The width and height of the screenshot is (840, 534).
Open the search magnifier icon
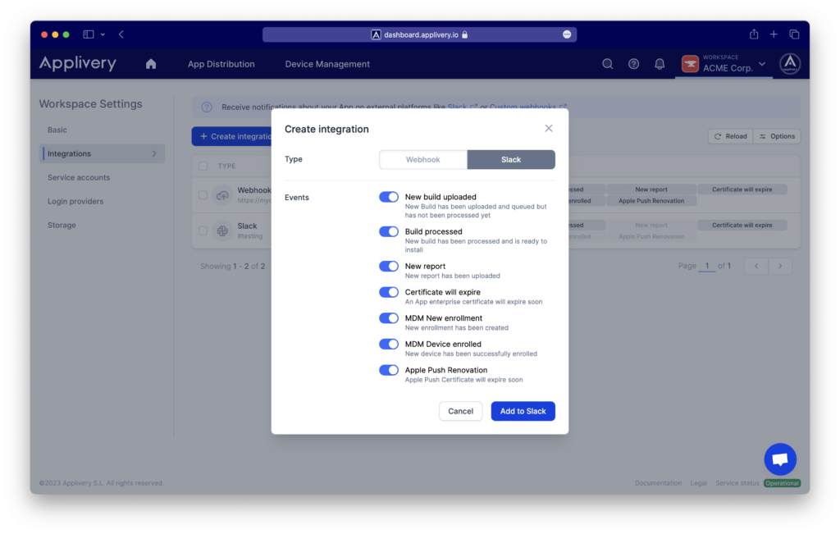[x=608, y=64]
